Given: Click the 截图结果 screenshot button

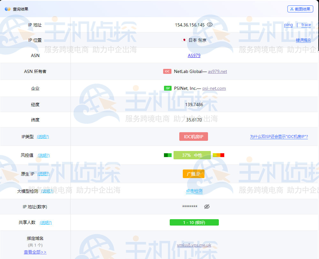Looking at the screenshot, I should (300, 9).
